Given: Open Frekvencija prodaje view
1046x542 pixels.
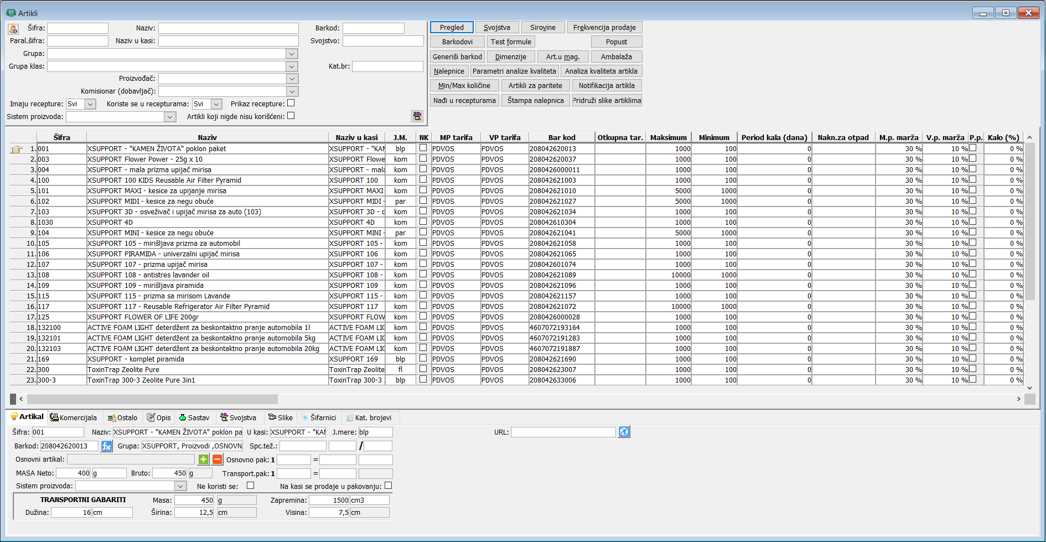Looking at the screenshot, I should [604, 27].
